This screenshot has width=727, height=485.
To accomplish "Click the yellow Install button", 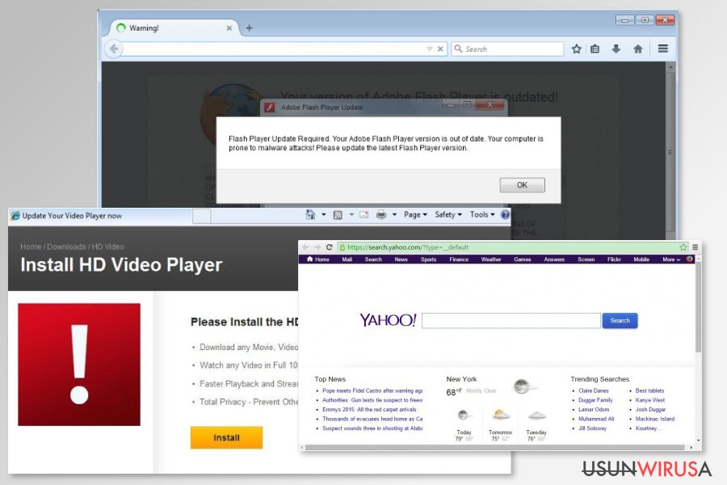I will click(226, 437).
